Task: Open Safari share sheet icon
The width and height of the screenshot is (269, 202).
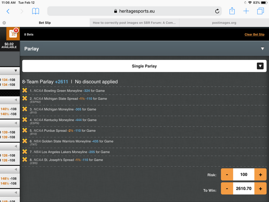Action: (232, 11)
